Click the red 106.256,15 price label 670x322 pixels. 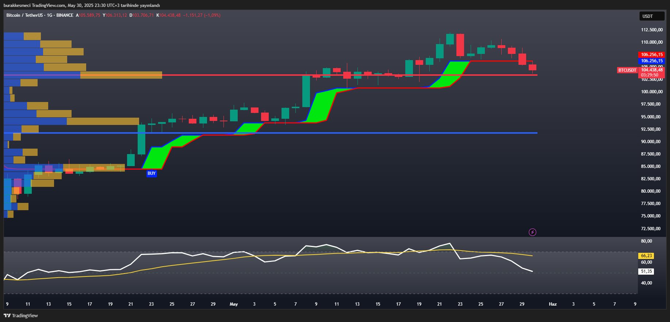[x=652, y=55]
